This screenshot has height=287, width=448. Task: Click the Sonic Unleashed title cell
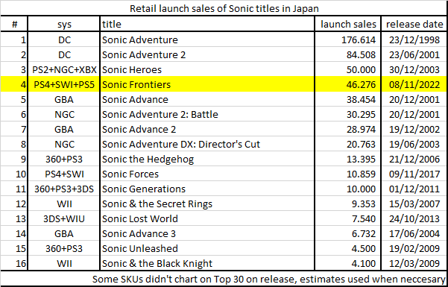tap(207, 248)
